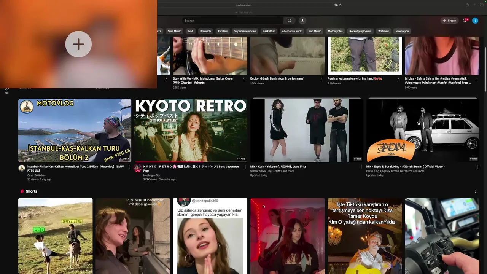The width and height of the screenshot is (487, 274).
Task: Open more options for Stay With Me short
Action: (x=243, y=80)
